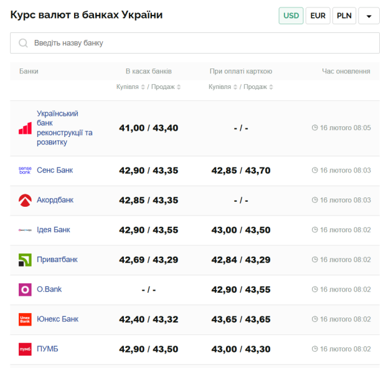
Task: Sort by cash desk Продаж rate
Action: (166, 87)
